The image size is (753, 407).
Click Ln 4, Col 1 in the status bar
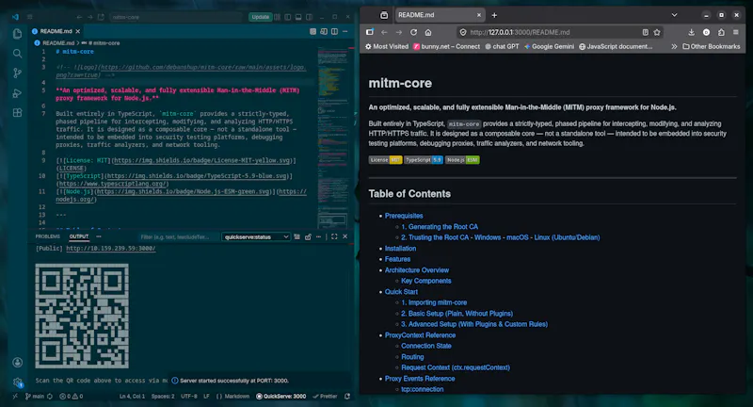(x=132, y=397)
